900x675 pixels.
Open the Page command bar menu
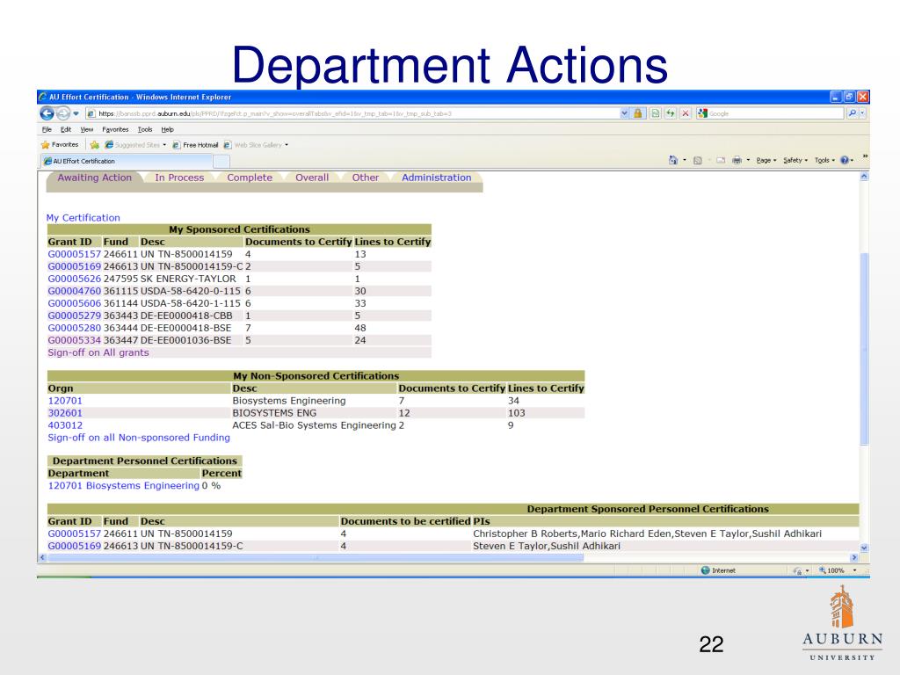766,160
